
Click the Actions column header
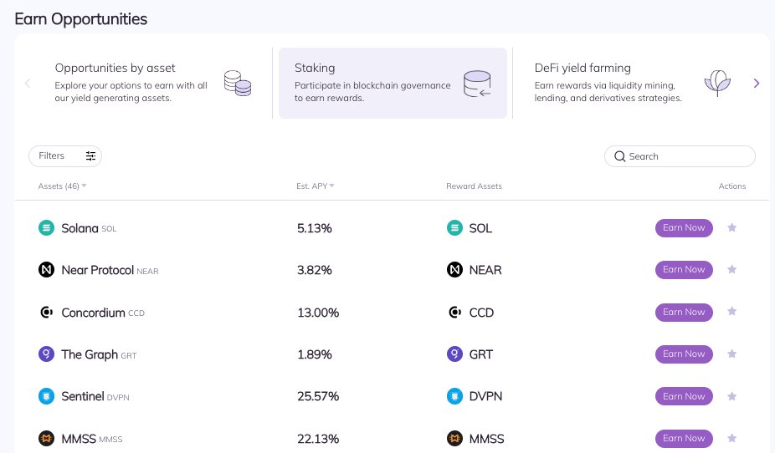pos(732,186)
